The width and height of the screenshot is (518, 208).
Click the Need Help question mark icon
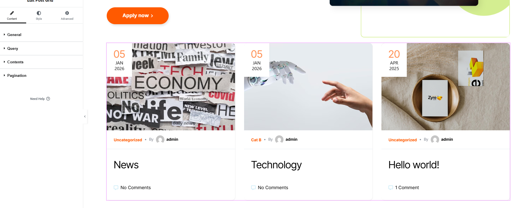pyautogui.click(x=48, y=99)
